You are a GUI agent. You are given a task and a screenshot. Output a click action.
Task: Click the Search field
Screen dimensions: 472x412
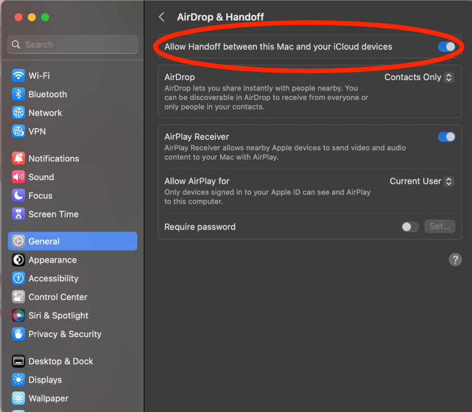click(x=72, y=45)
